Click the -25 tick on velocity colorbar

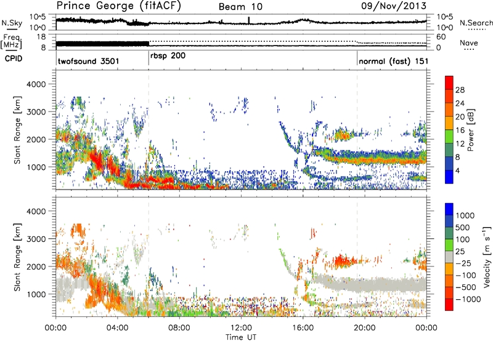click(x=463, y=263)
